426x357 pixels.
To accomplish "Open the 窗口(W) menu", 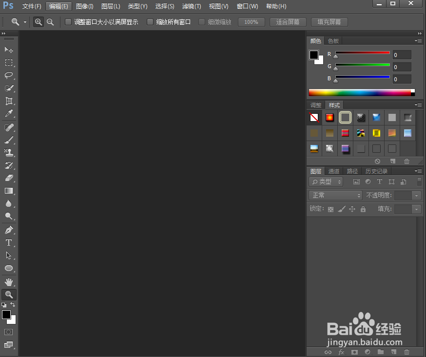I will click(x=247, y=6).
